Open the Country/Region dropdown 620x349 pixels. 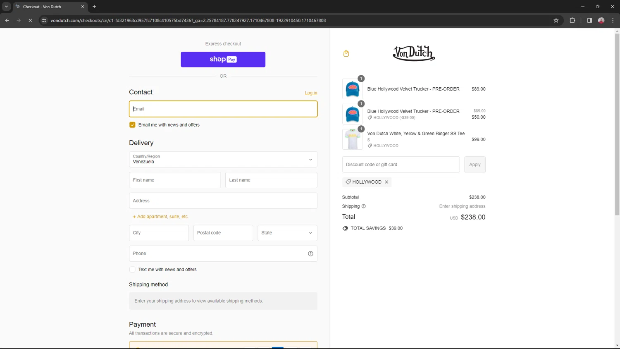click(x=223, y=159)
